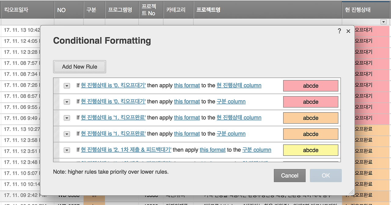The width and height of the screenshot is (391, 205).
Task: Select the 카테고리 column header
Action: [178, 9]
